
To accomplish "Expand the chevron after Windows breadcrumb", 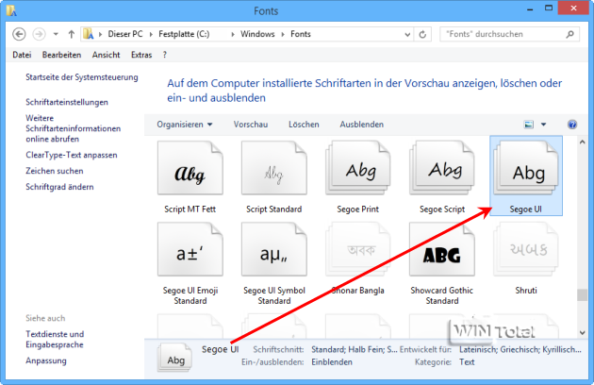I will 283,35.
